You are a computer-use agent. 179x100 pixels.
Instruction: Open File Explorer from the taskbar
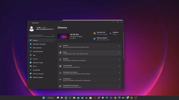[x=74, y=98]
